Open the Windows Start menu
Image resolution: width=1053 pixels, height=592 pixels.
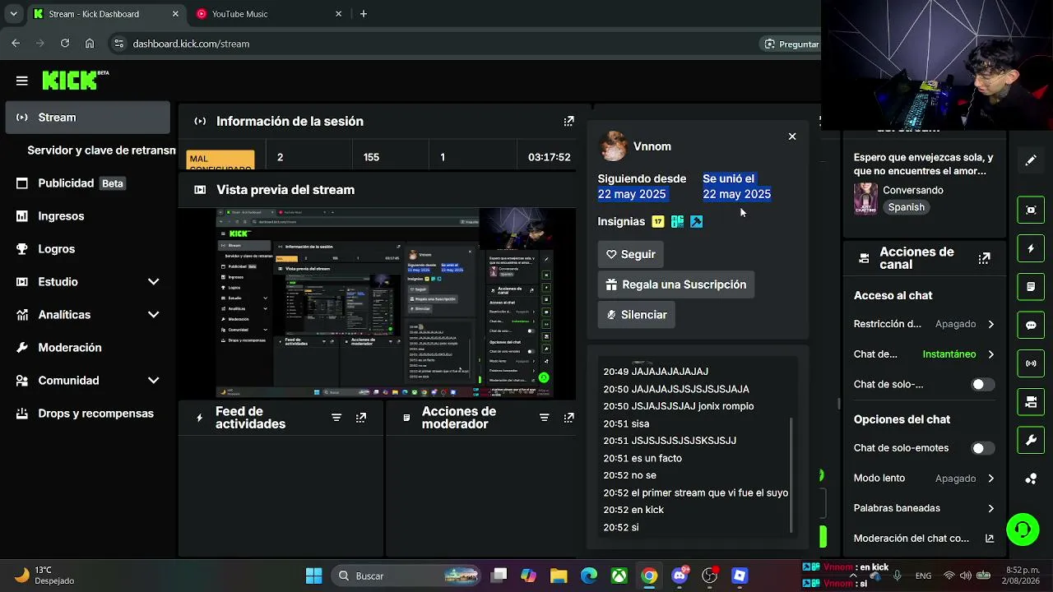pos(313,576)
